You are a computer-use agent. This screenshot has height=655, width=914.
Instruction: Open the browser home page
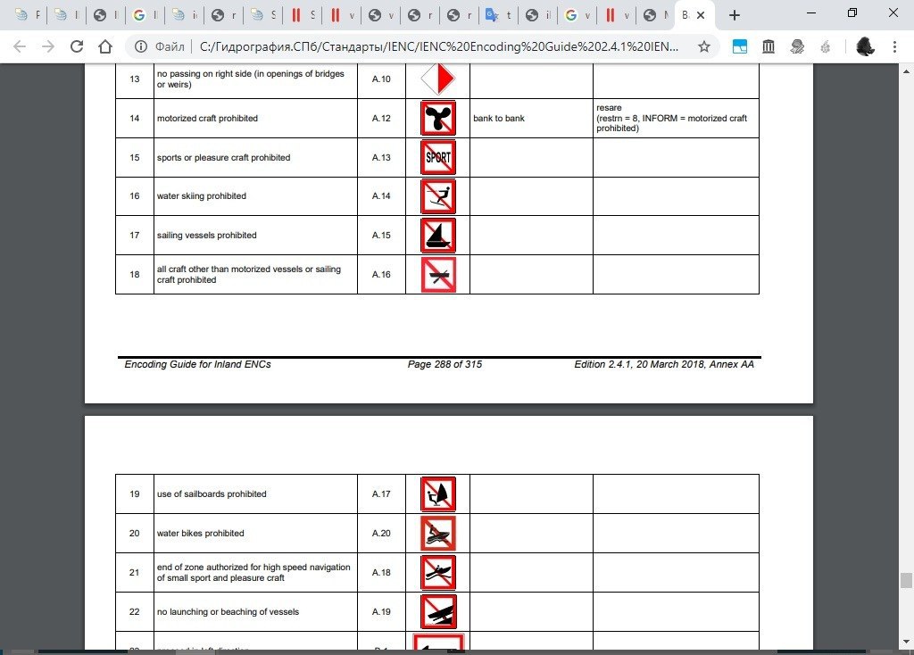[x=105, y=46]
